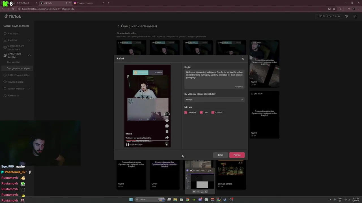Open WhatsApp from the taskbar

(206, 200)
